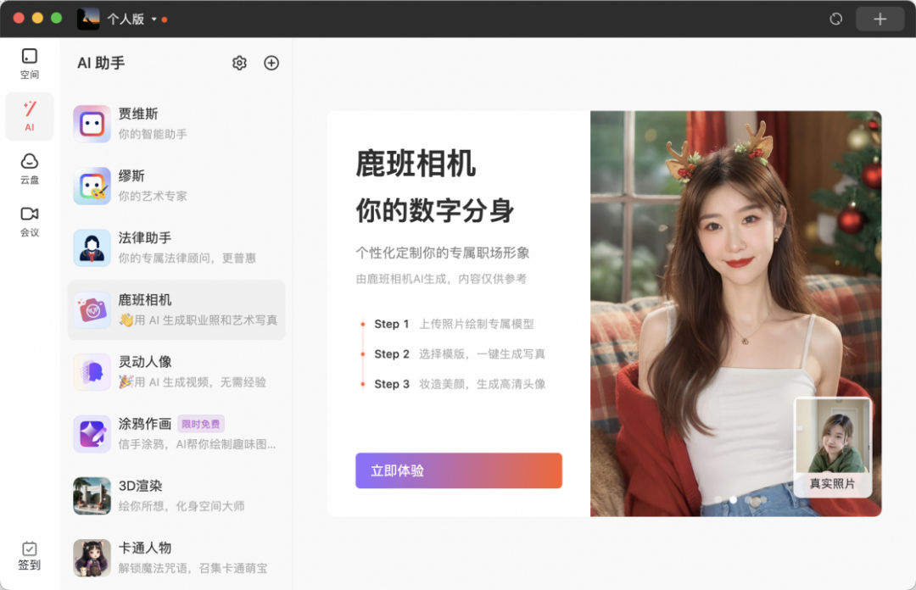916x590 pixels.
Task: Open AI assistant settings gear
Action: point(239,63)
